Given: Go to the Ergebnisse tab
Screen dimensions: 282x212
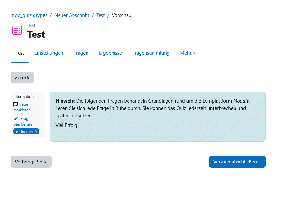Looking at the screenshot, I should point(110,53).
